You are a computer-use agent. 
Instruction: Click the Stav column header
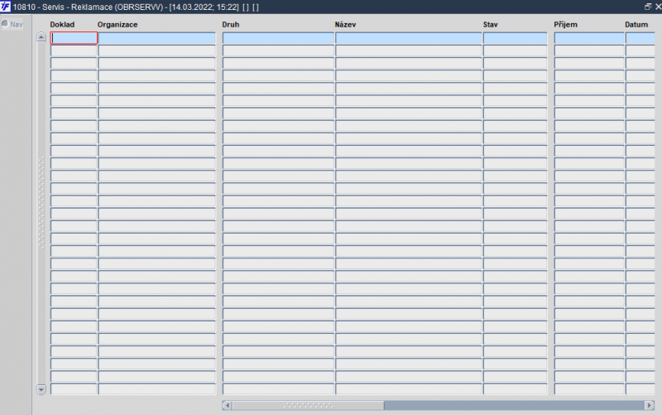pyautogui.click(x=490, y=25)
